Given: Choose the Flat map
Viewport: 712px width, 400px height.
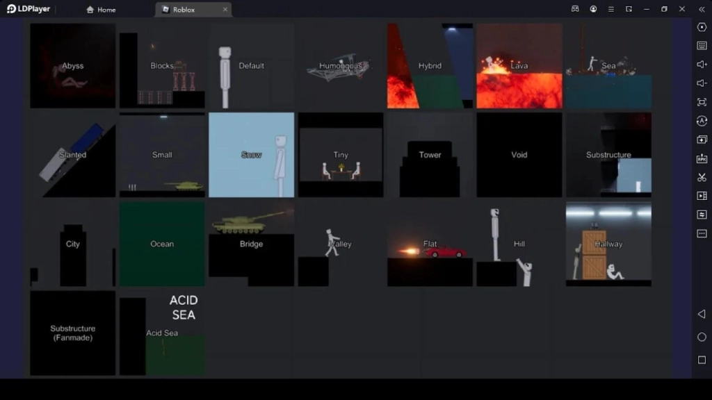Looking at the screenshot, I should click(430, 244).
